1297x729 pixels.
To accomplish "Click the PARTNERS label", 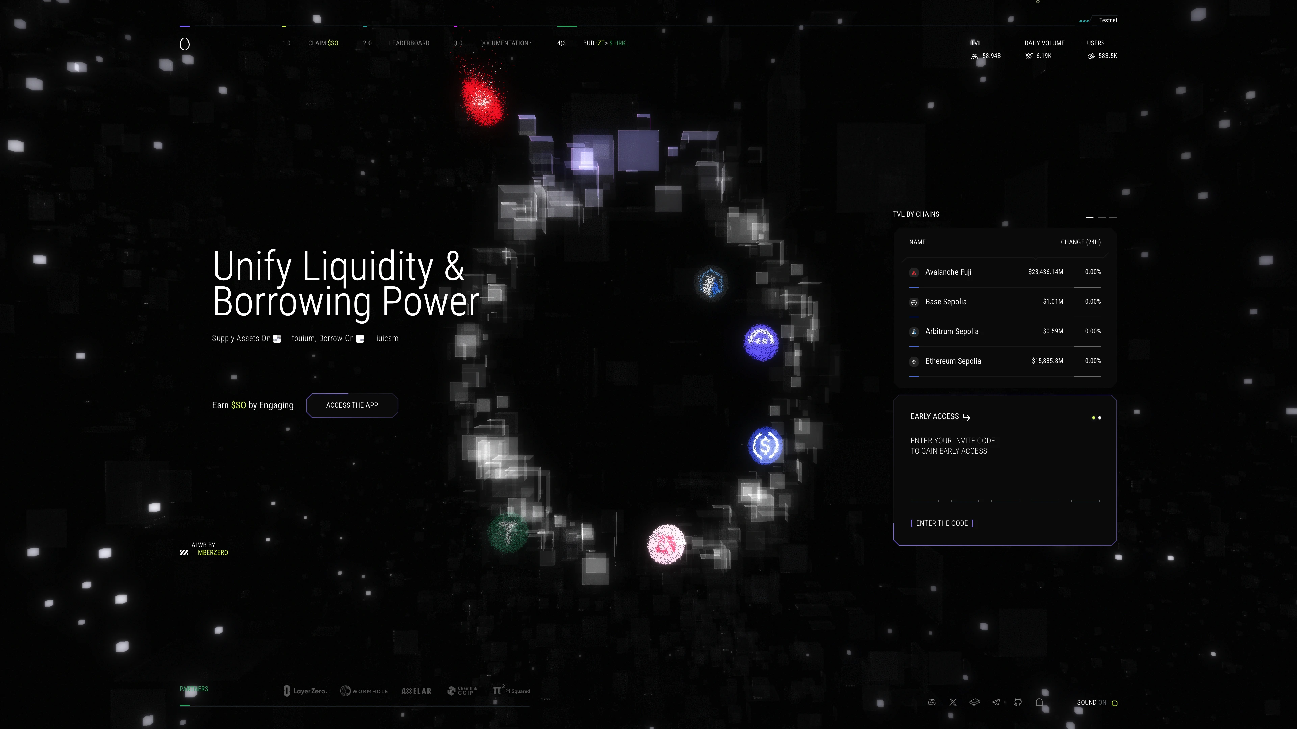I will pyautogui.click(x=194, y=689).
